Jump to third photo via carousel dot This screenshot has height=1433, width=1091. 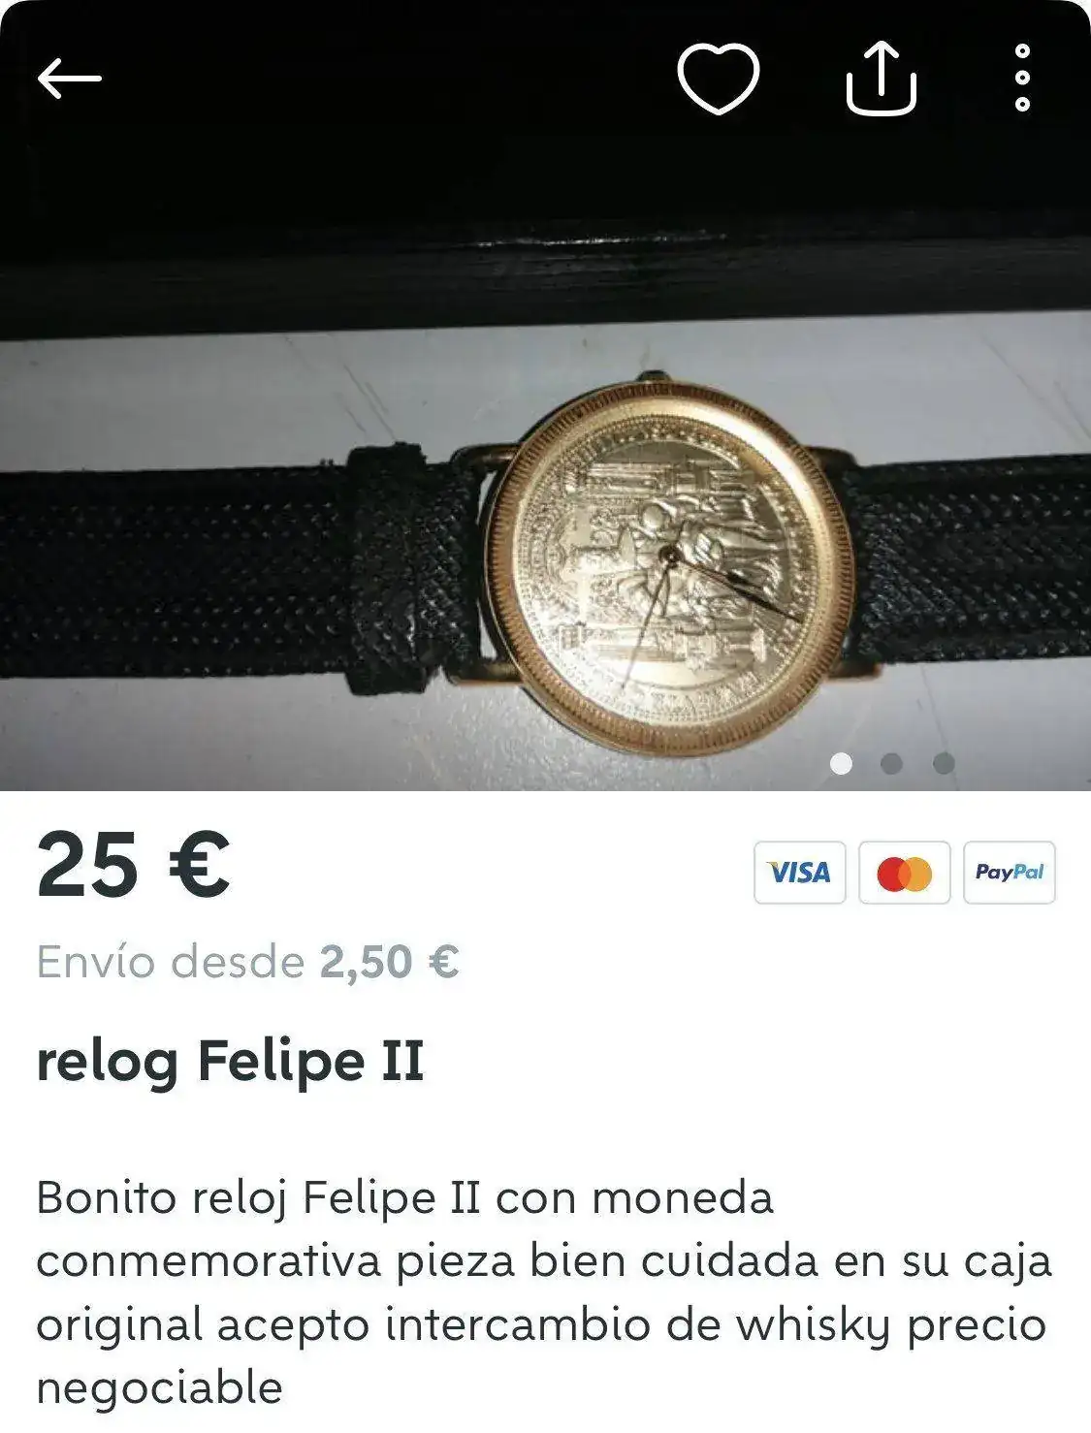tap(944, 764)
